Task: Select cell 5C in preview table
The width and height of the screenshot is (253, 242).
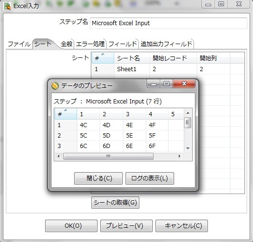Action: [88, 136]
